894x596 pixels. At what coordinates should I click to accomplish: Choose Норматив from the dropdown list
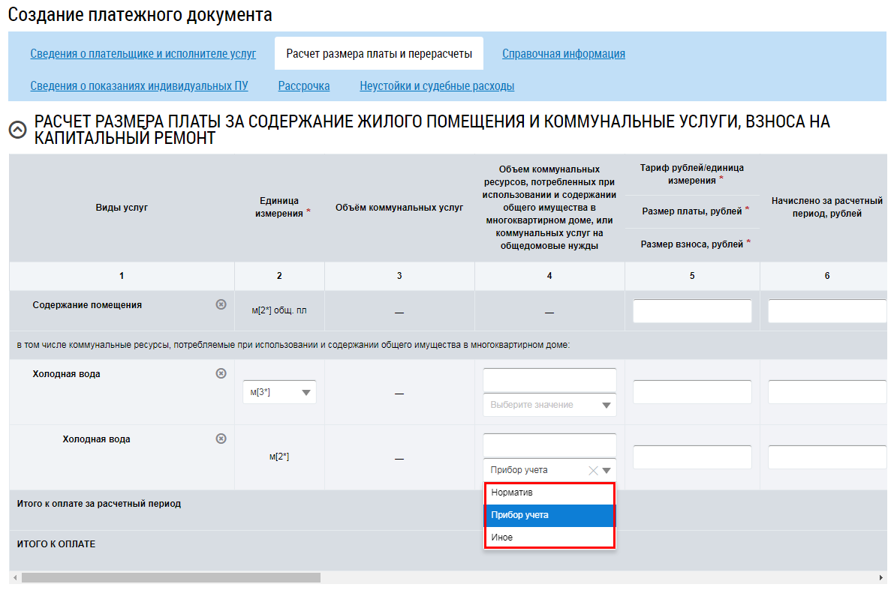tap(549, 493)
